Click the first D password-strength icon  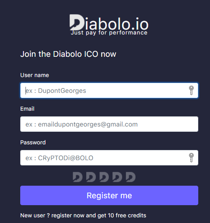(78, 177)
